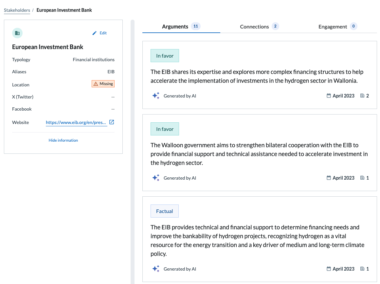380x284 pixels.
Task: Click the calendar icon on first argument
Action: (329, 96)
